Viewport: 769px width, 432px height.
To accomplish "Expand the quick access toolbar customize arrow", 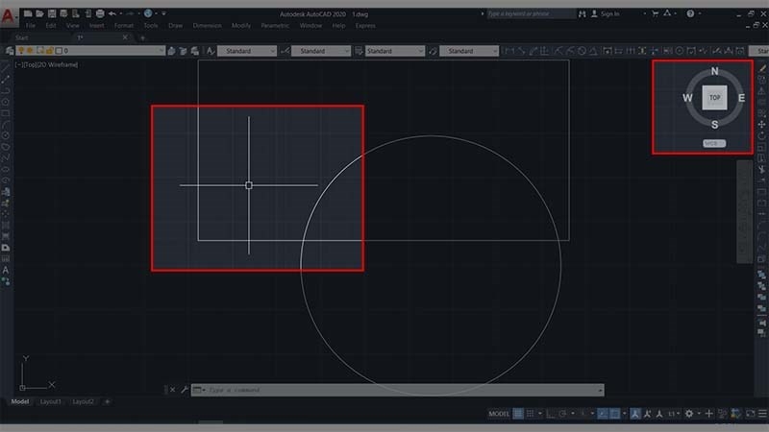I will [x=163, y=13].
